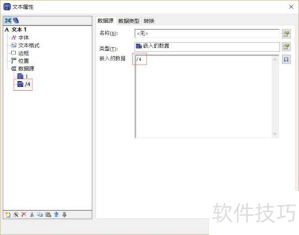Click the change-type button beside the 类型 field

tap(286, 47)
